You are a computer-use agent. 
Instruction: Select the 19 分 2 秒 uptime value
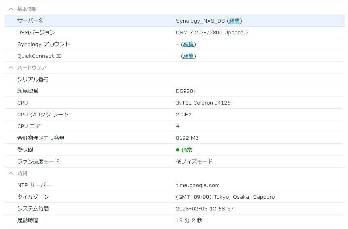[189, 221]
